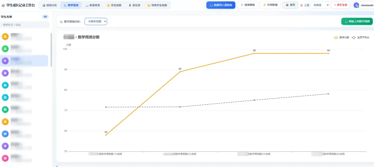The width and height of the screenshot is (374, 167).
Task: Select the pink 张 student avatar
Action: [x=5, y=158]
